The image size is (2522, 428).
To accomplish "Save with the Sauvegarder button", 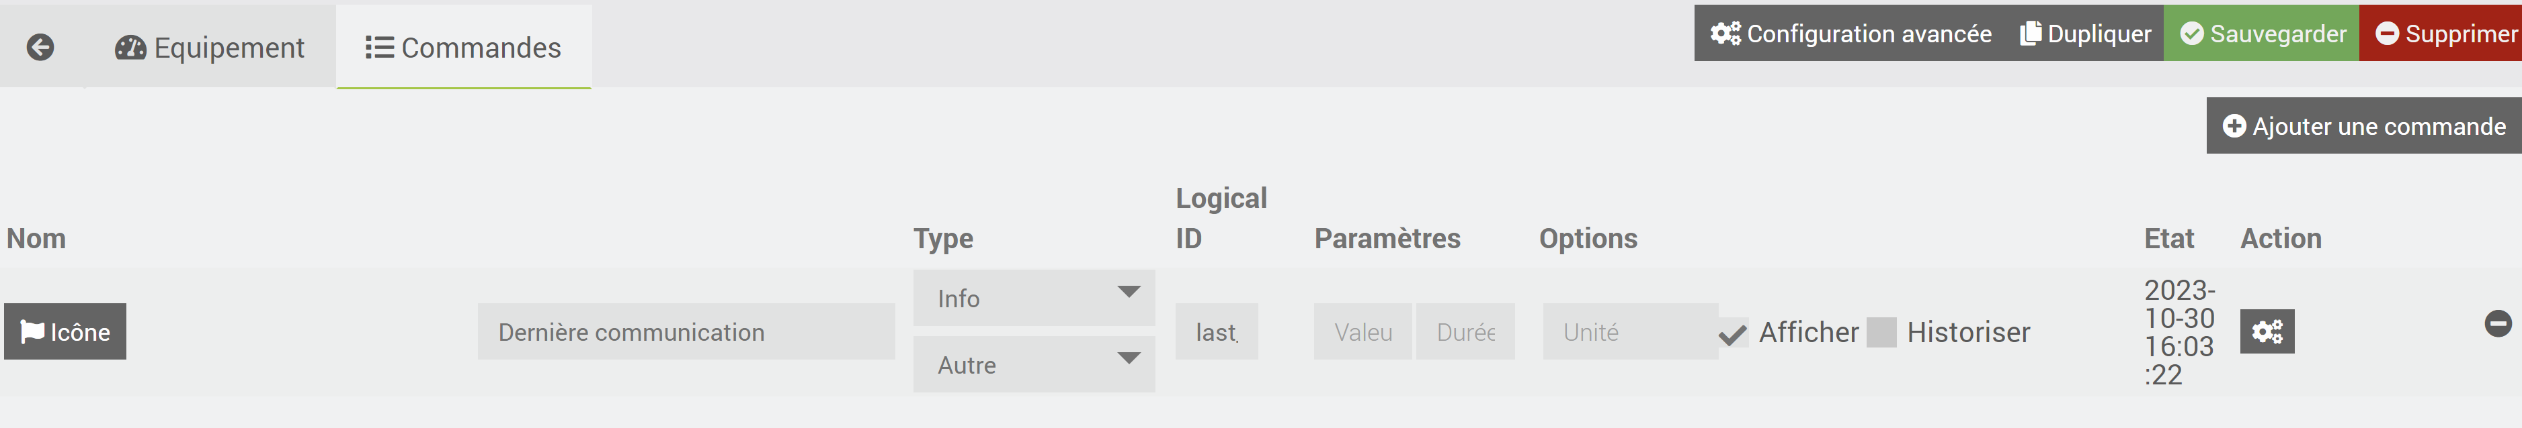I will (2262, 34).
